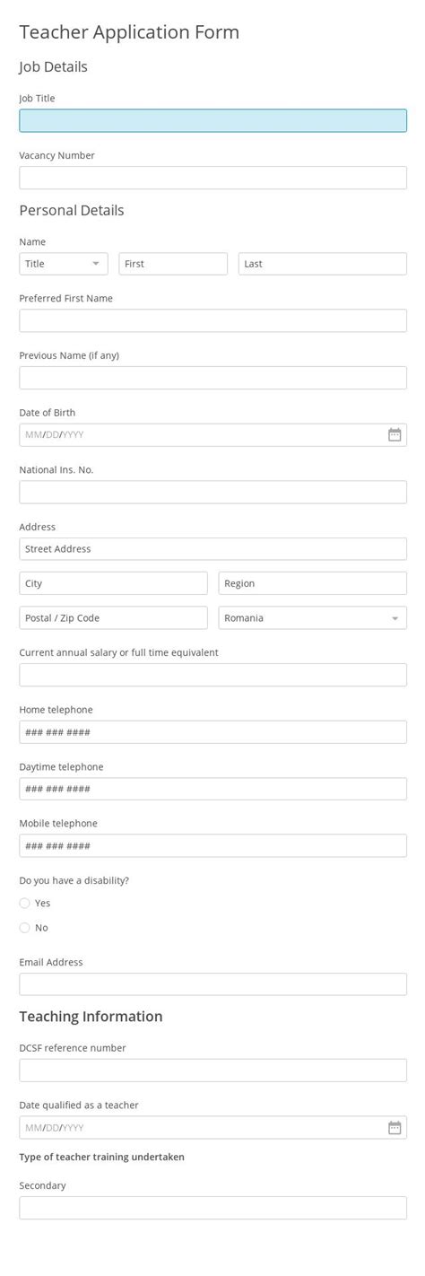Click the Preferred First Name field
The image size is (425, 1276).
coord(213,320)
